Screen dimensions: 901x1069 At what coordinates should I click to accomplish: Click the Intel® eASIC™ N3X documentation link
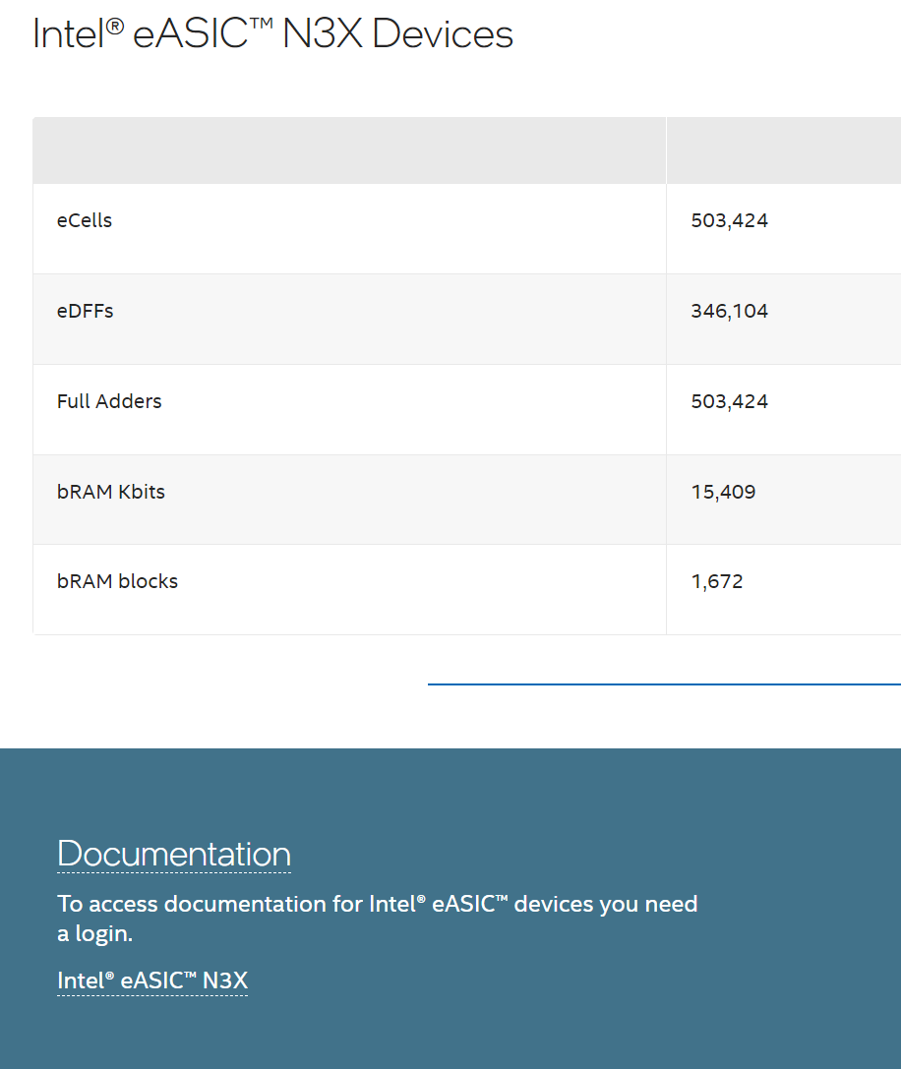coord(151,980)
